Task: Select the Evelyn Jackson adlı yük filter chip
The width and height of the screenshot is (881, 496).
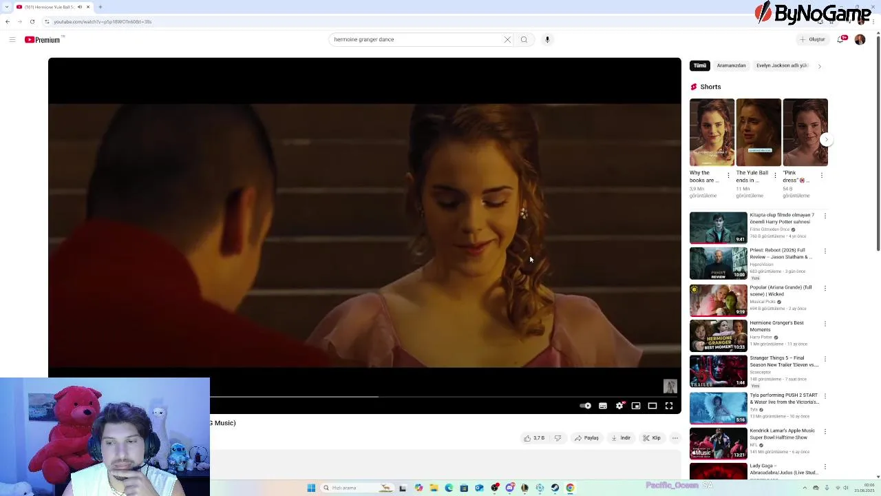Action: coord(782,65)
